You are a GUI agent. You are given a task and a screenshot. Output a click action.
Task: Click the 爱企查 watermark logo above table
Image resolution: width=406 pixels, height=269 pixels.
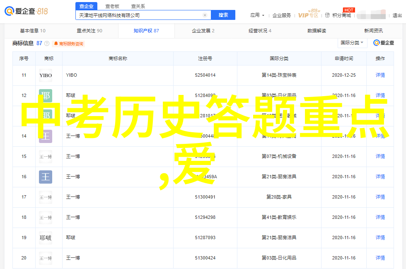coord(384,43)
